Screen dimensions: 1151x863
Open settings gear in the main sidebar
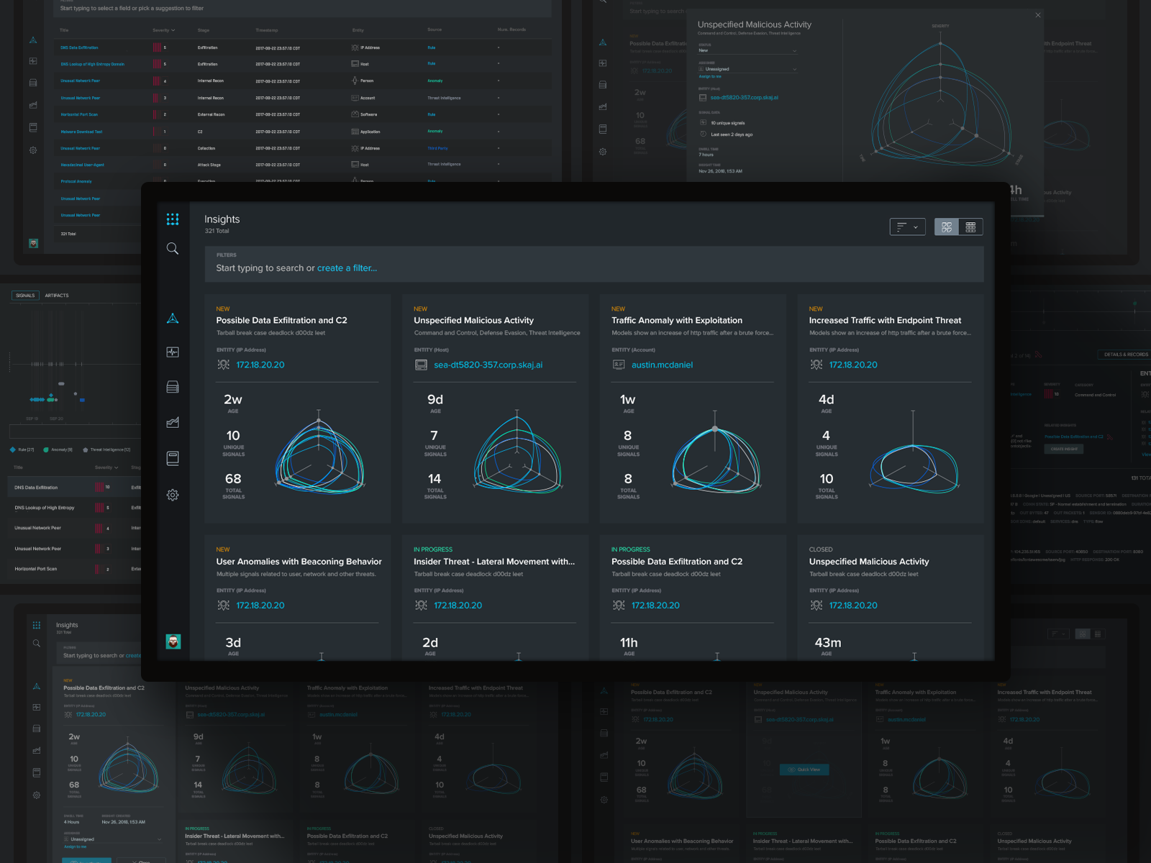point(173,495)
